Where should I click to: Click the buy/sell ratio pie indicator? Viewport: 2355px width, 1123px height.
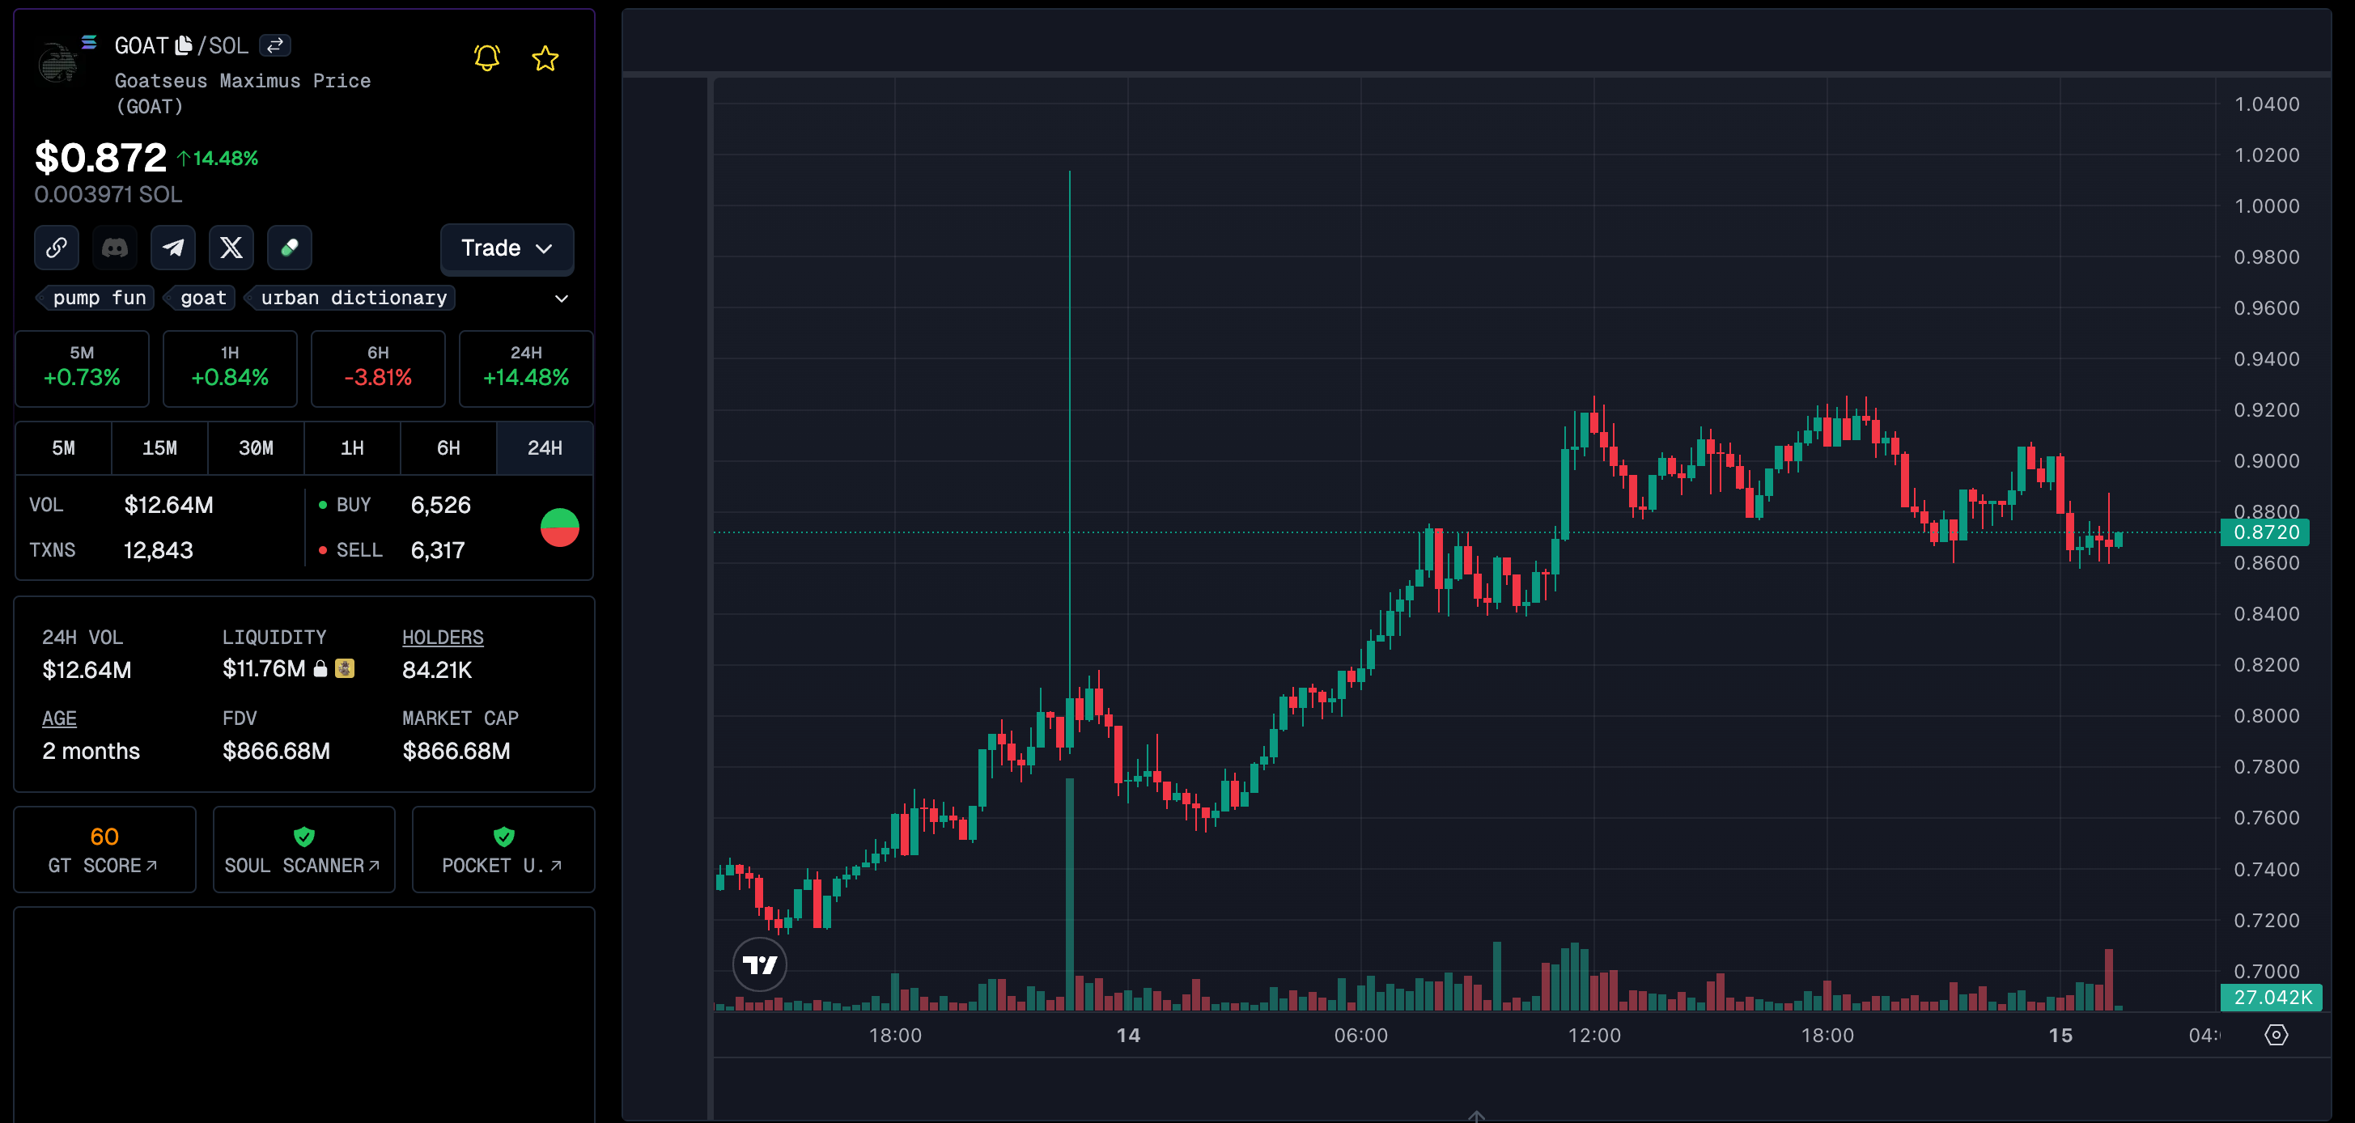559,528
